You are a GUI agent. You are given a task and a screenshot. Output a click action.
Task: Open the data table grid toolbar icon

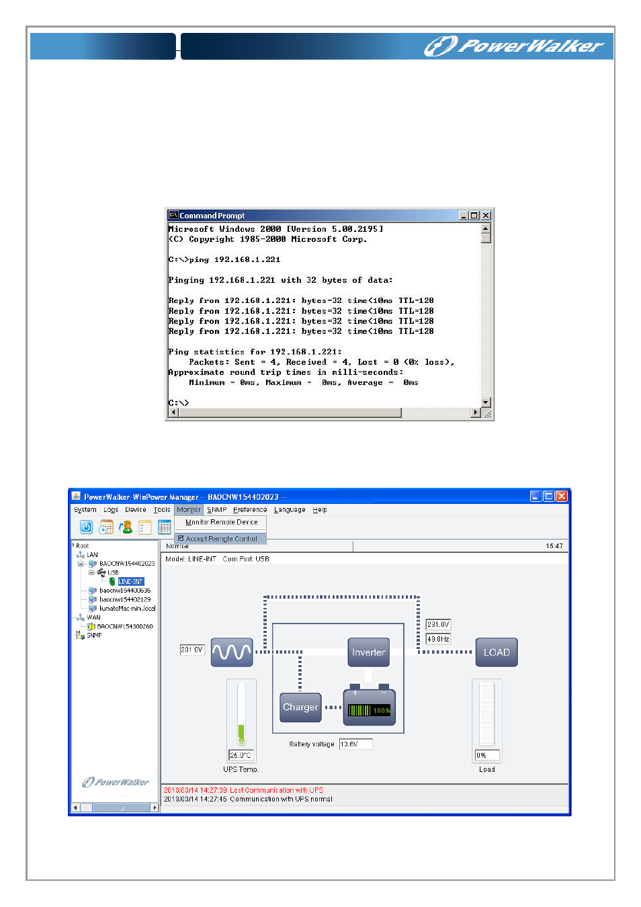pos(165,527)
